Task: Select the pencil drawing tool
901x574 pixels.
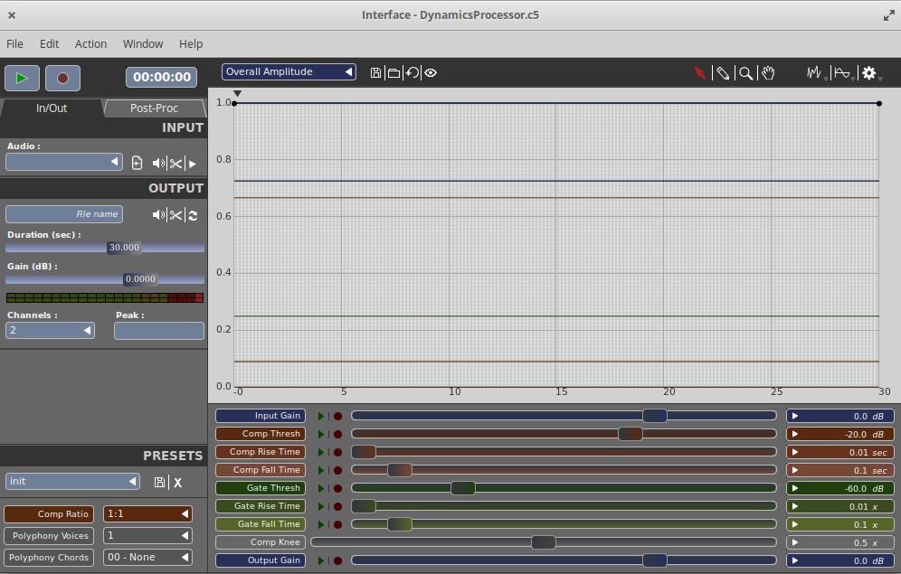Action: tap(722, 73)
